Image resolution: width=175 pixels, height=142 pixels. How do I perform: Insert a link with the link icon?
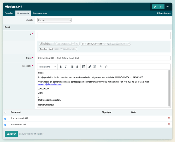pyautogui.click(x=90, y=67)
